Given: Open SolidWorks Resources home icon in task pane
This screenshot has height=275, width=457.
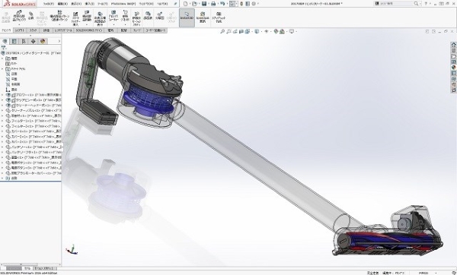Looking at the screenshot, I should [453, 45].
